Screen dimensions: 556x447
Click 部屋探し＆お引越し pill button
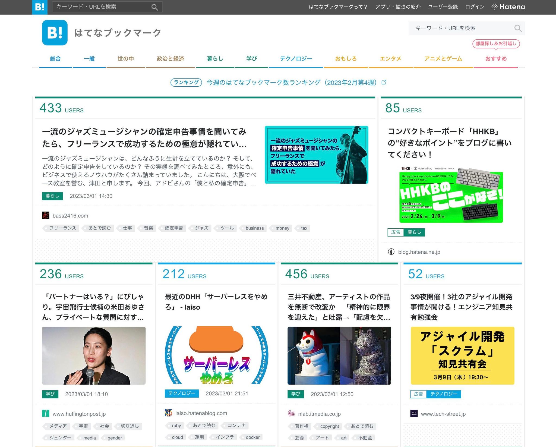(x=496, y=44)
